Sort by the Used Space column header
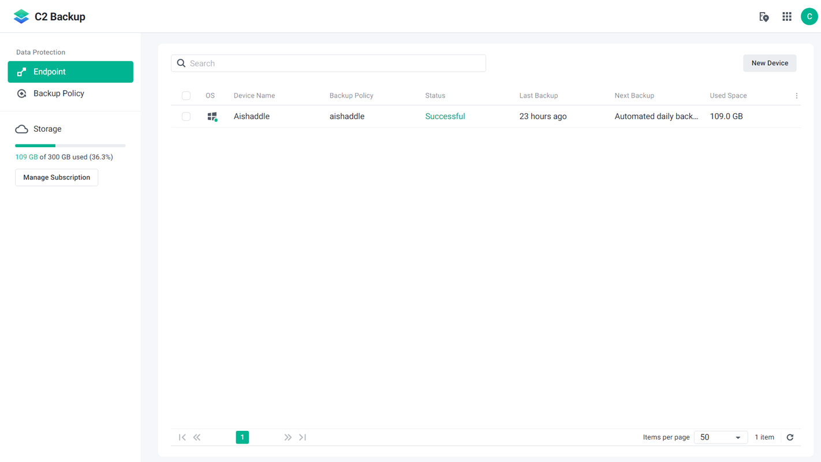This screenshot has height=462, width=821. pyautogui.click(x=728, y=96)
